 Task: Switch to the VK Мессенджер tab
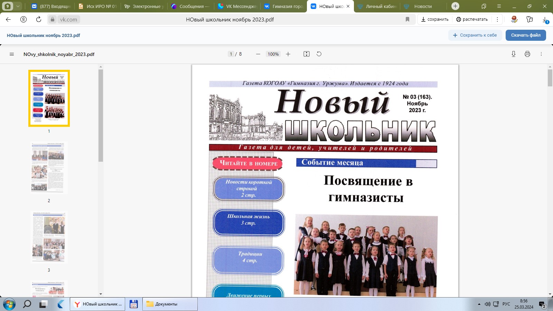pos(237,6)
